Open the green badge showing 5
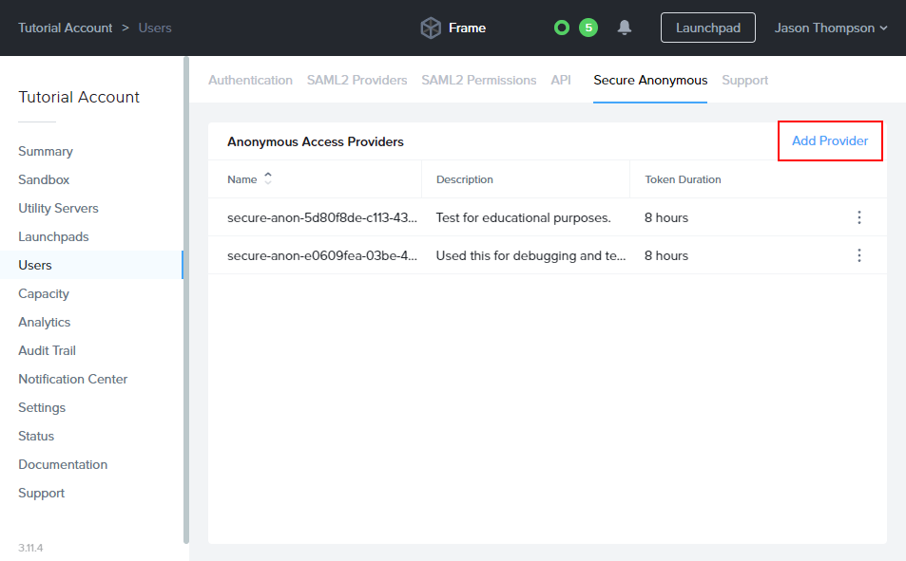906x561 pixels. (588, 28)
